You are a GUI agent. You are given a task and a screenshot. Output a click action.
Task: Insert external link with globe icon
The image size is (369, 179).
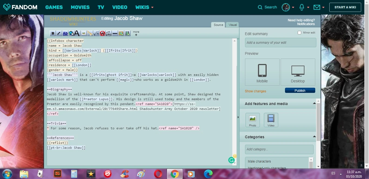coord(71,33)
